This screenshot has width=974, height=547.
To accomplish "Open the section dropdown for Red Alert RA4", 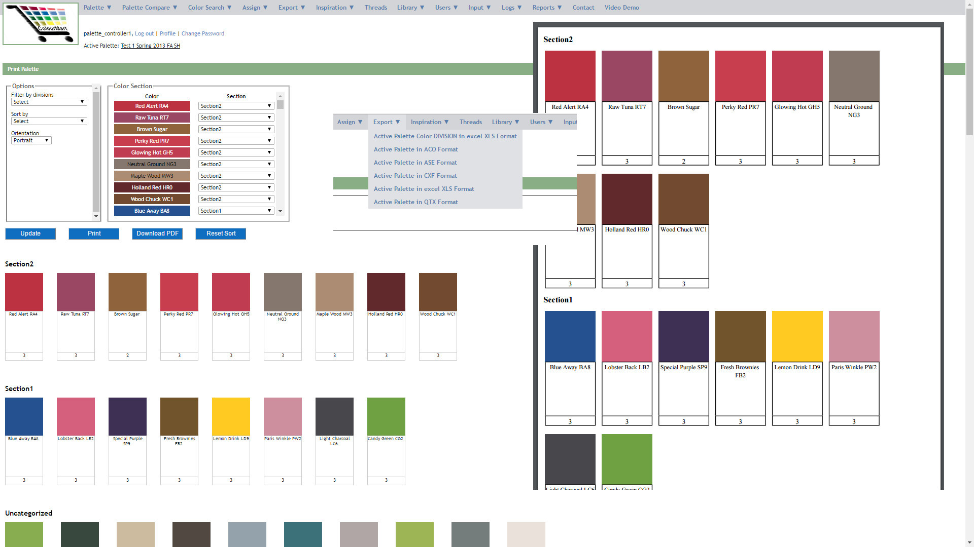I will coord(235,106).
